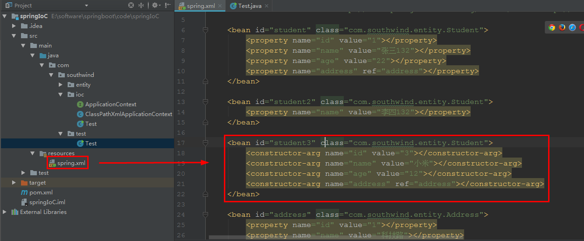The image size is (584, 241).
Task: Collapse the com package arrow
Action: click(42, 65)
